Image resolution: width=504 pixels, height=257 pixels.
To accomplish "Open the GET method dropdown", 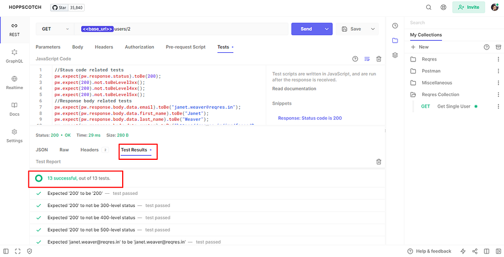I will (x=55, y=29).
